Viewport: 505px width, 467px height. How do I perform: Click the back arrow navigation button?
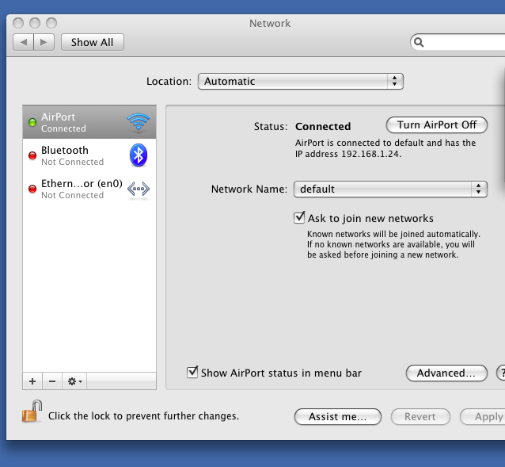pyautogui.click(x=23, y=42)
